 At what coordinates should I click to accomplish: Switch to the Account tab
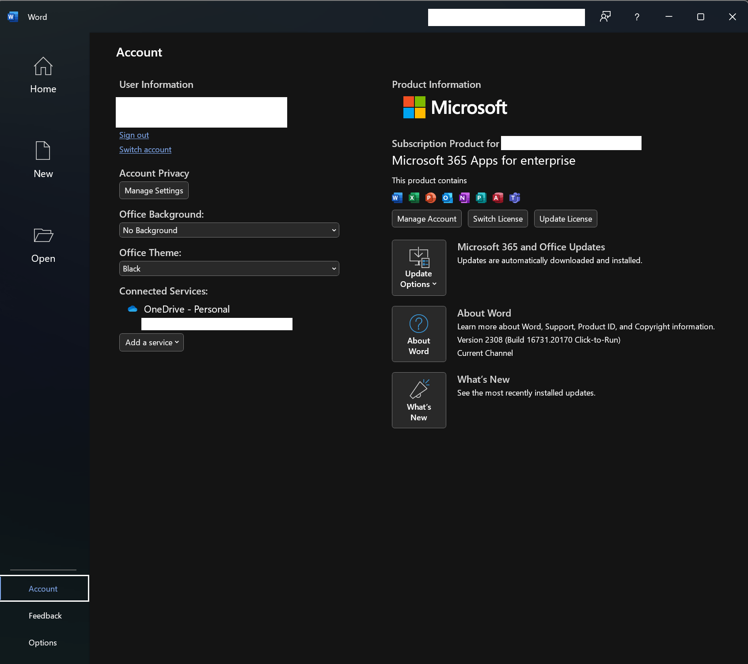point(44,589)
